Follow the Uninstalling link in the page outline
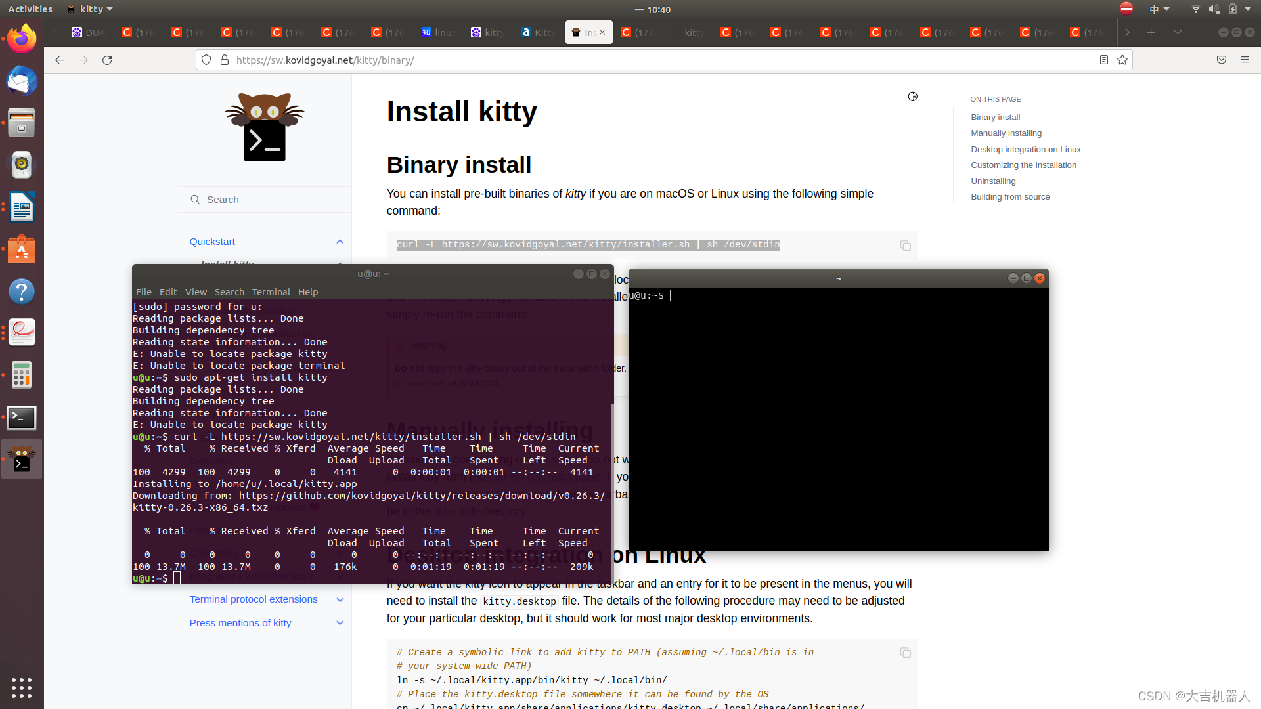Viewport: 1261px width, 709px height. point(993,181)
